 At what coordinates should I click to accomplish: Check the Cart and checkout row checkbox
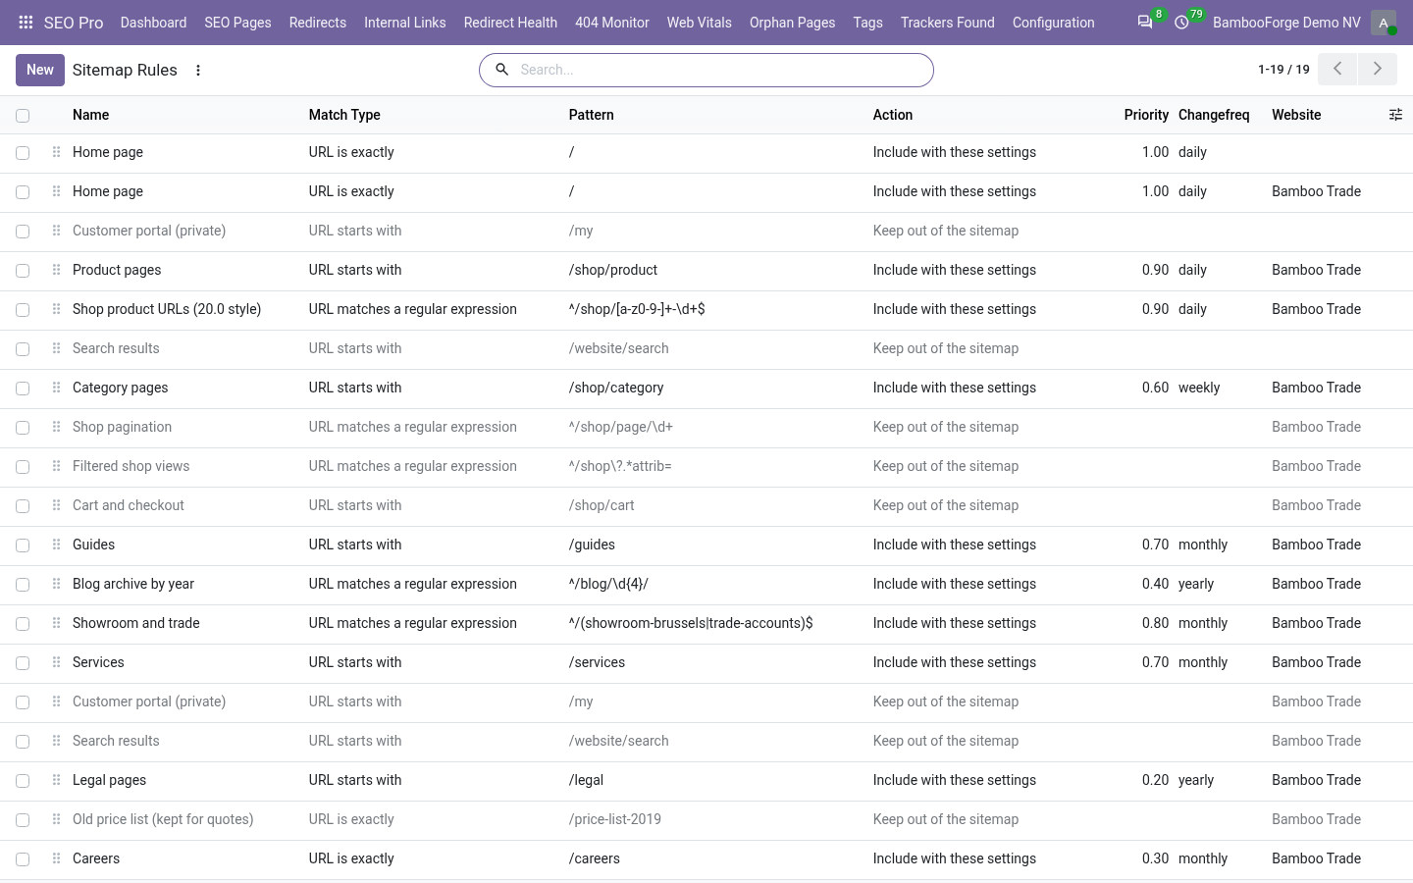point(23,506)
